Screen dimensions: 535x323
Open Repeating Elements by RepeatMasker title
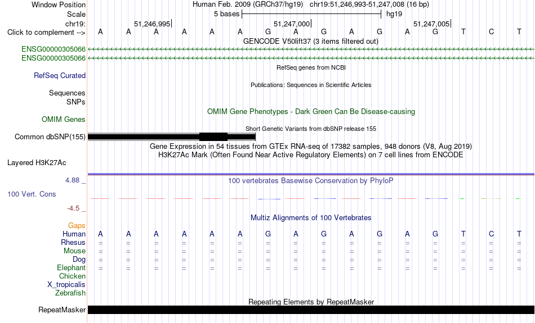click(x=311, y=302)
